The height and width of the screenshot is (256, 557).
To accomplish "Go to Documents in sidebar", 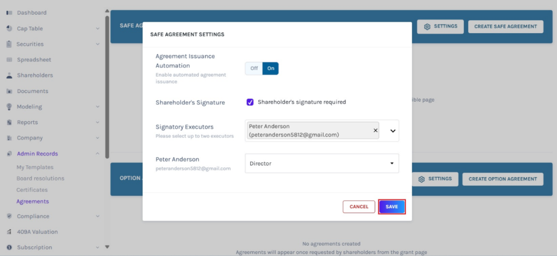I will pyautogui.click(x=33, y=91).
